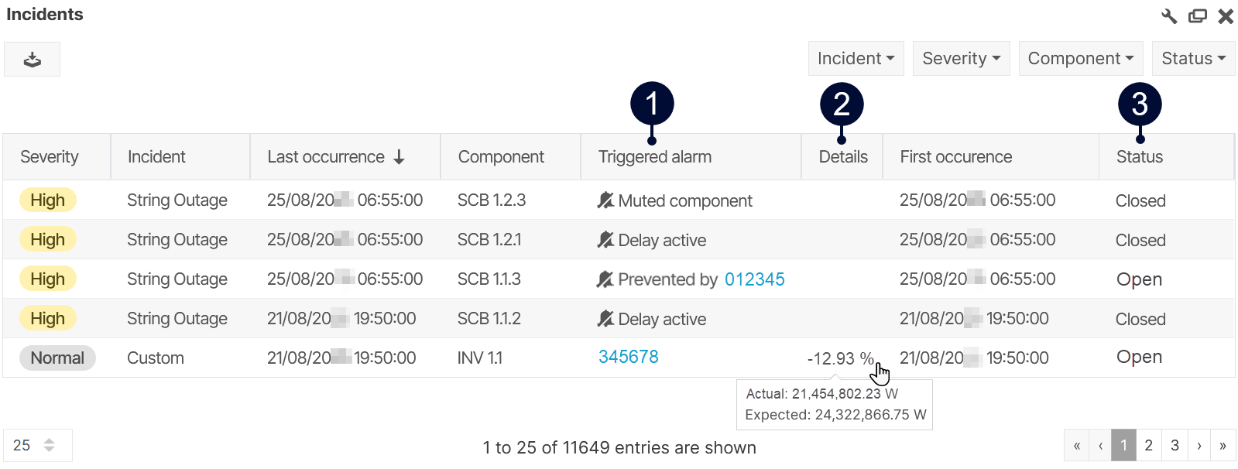Click the sort arrow on Last occurrence
The width and height of the screenshot is (1238, 469).
400,157
